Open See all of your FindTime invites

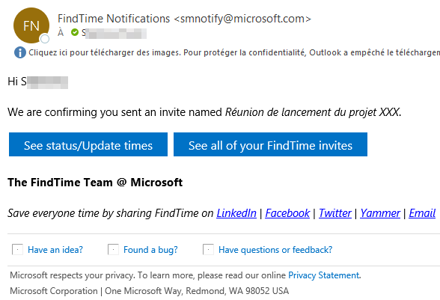coord(270,144)
